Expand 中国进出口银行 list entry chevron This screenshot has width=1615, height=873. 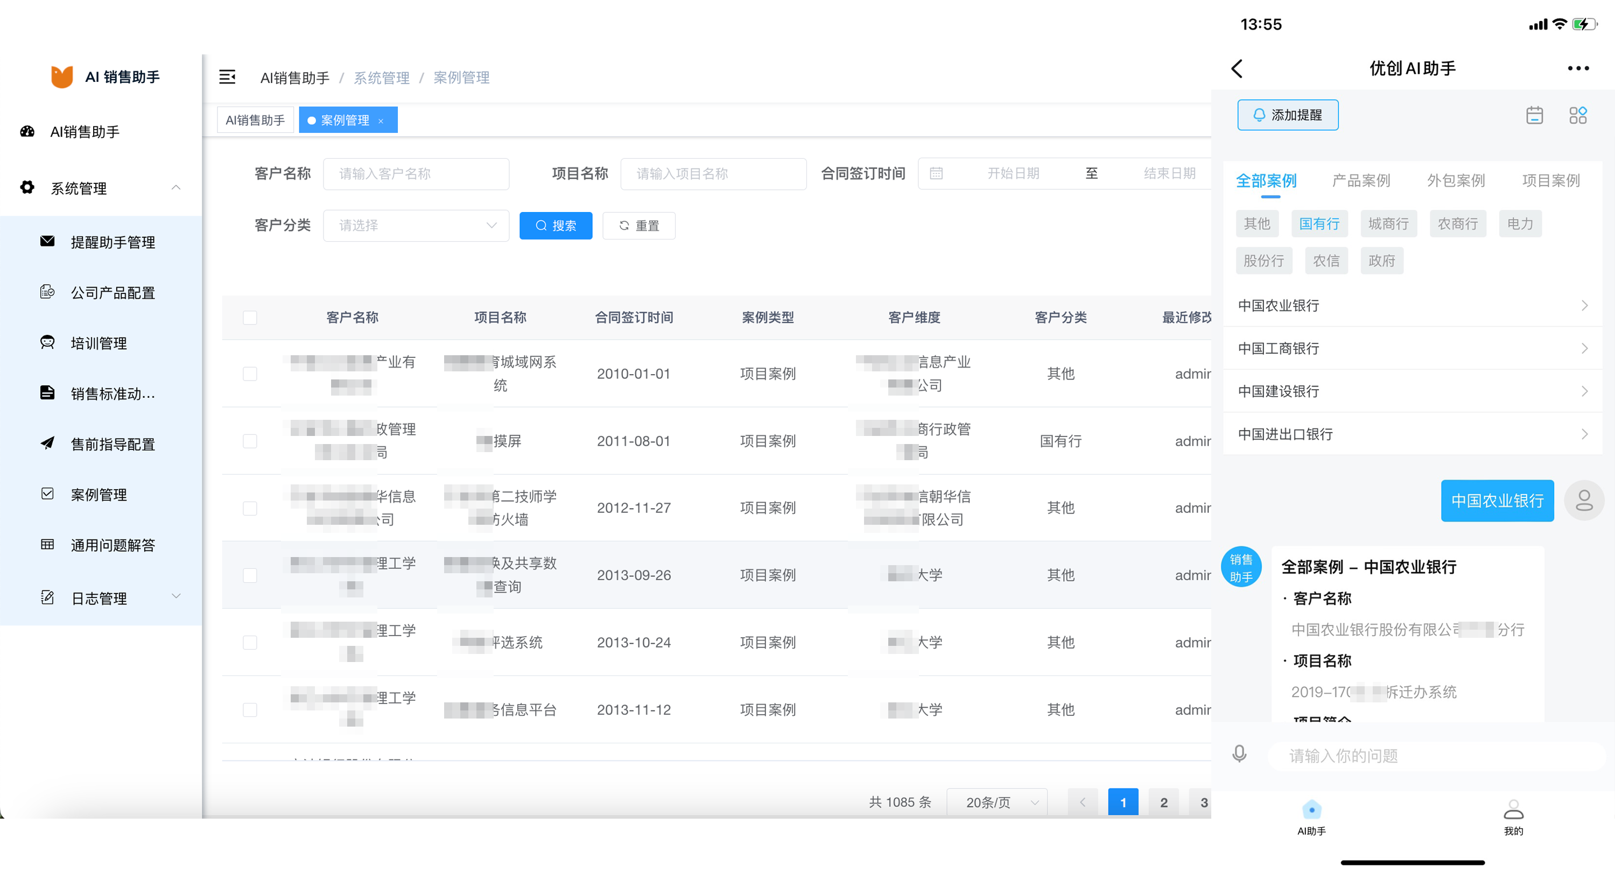pos(1584,434)
